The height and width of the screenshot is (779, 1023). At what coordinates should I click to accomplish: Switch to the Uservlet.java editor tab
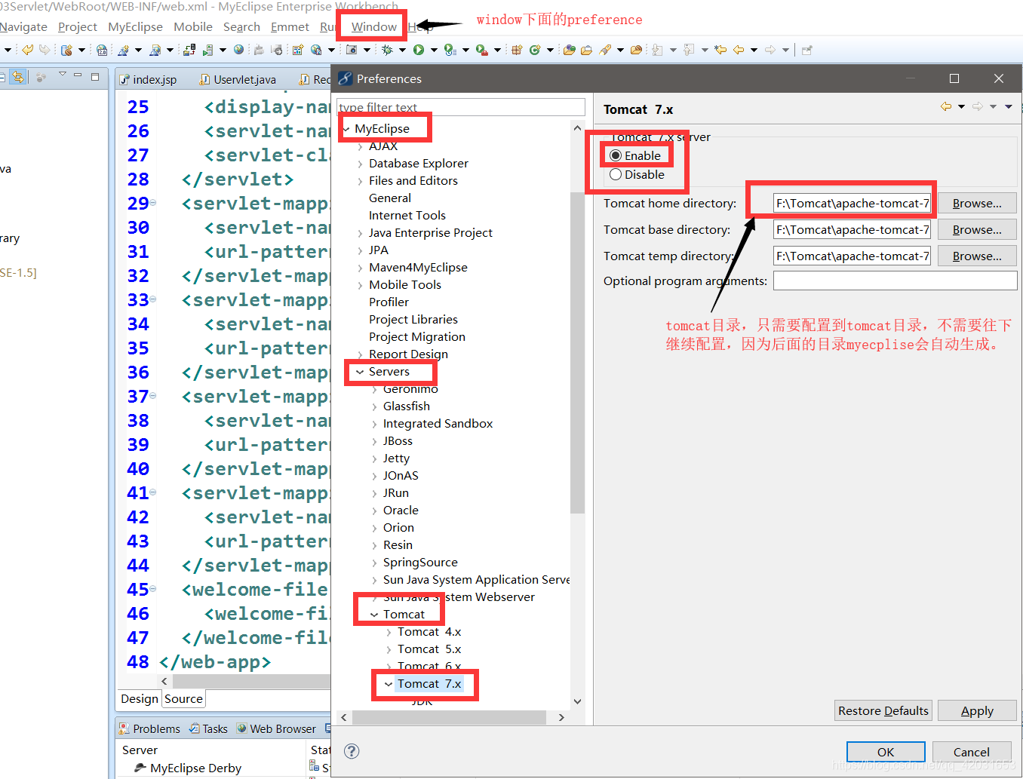click(x=238, y=79)
